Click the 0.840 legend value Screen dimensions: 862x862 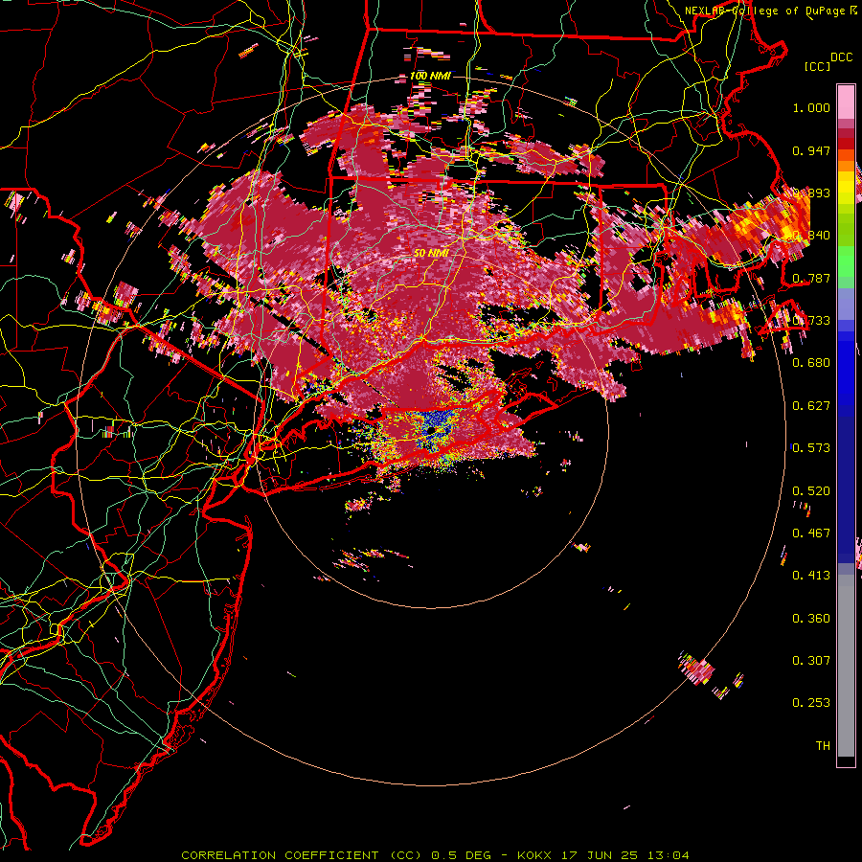(x=811, y=236)
